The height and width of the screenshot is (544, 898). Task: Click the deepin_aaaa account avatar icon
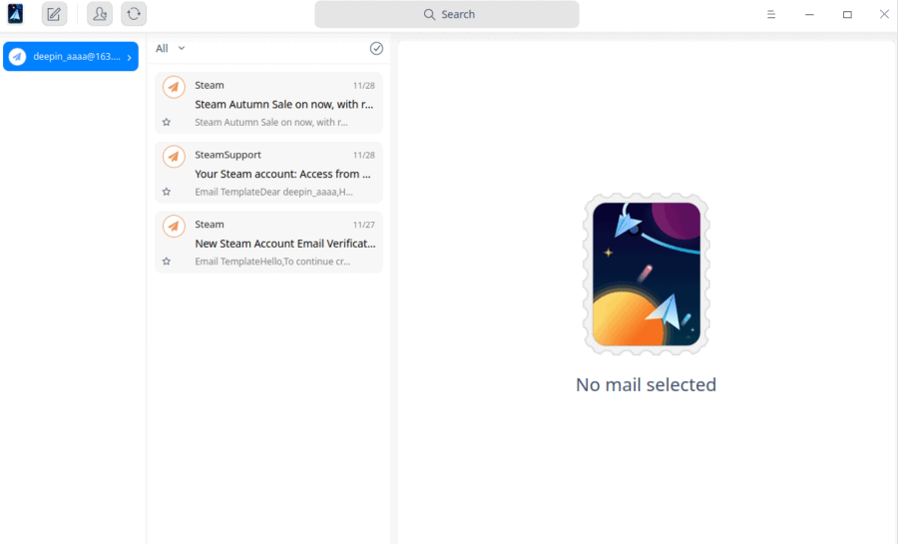pos(17,57)
